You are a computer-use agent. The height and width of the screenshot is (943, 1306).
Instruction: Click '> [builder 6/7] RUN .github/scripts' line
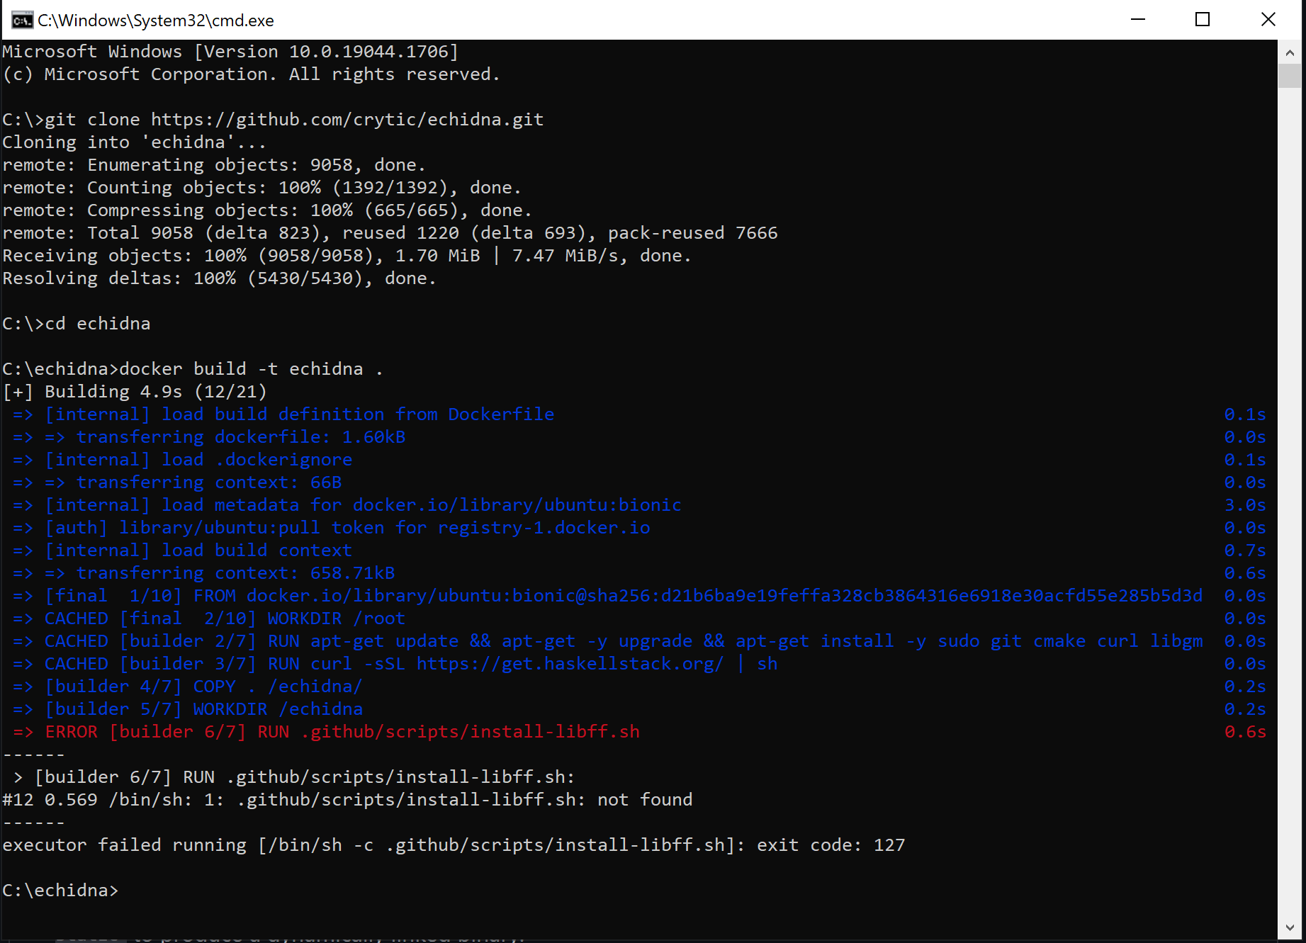pos(294,777)
